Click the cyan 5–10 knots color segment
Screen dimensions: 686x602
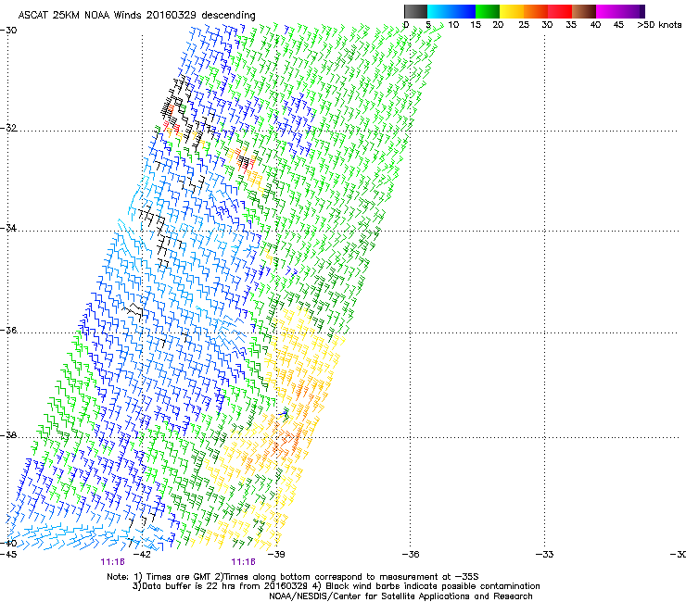439,11
